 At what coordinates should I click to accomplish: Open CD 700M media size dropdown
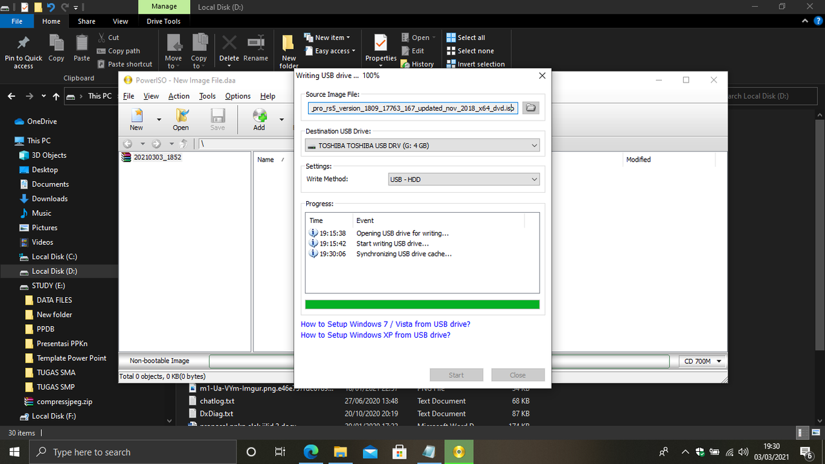pyautogui.click(x=703, y=361)
